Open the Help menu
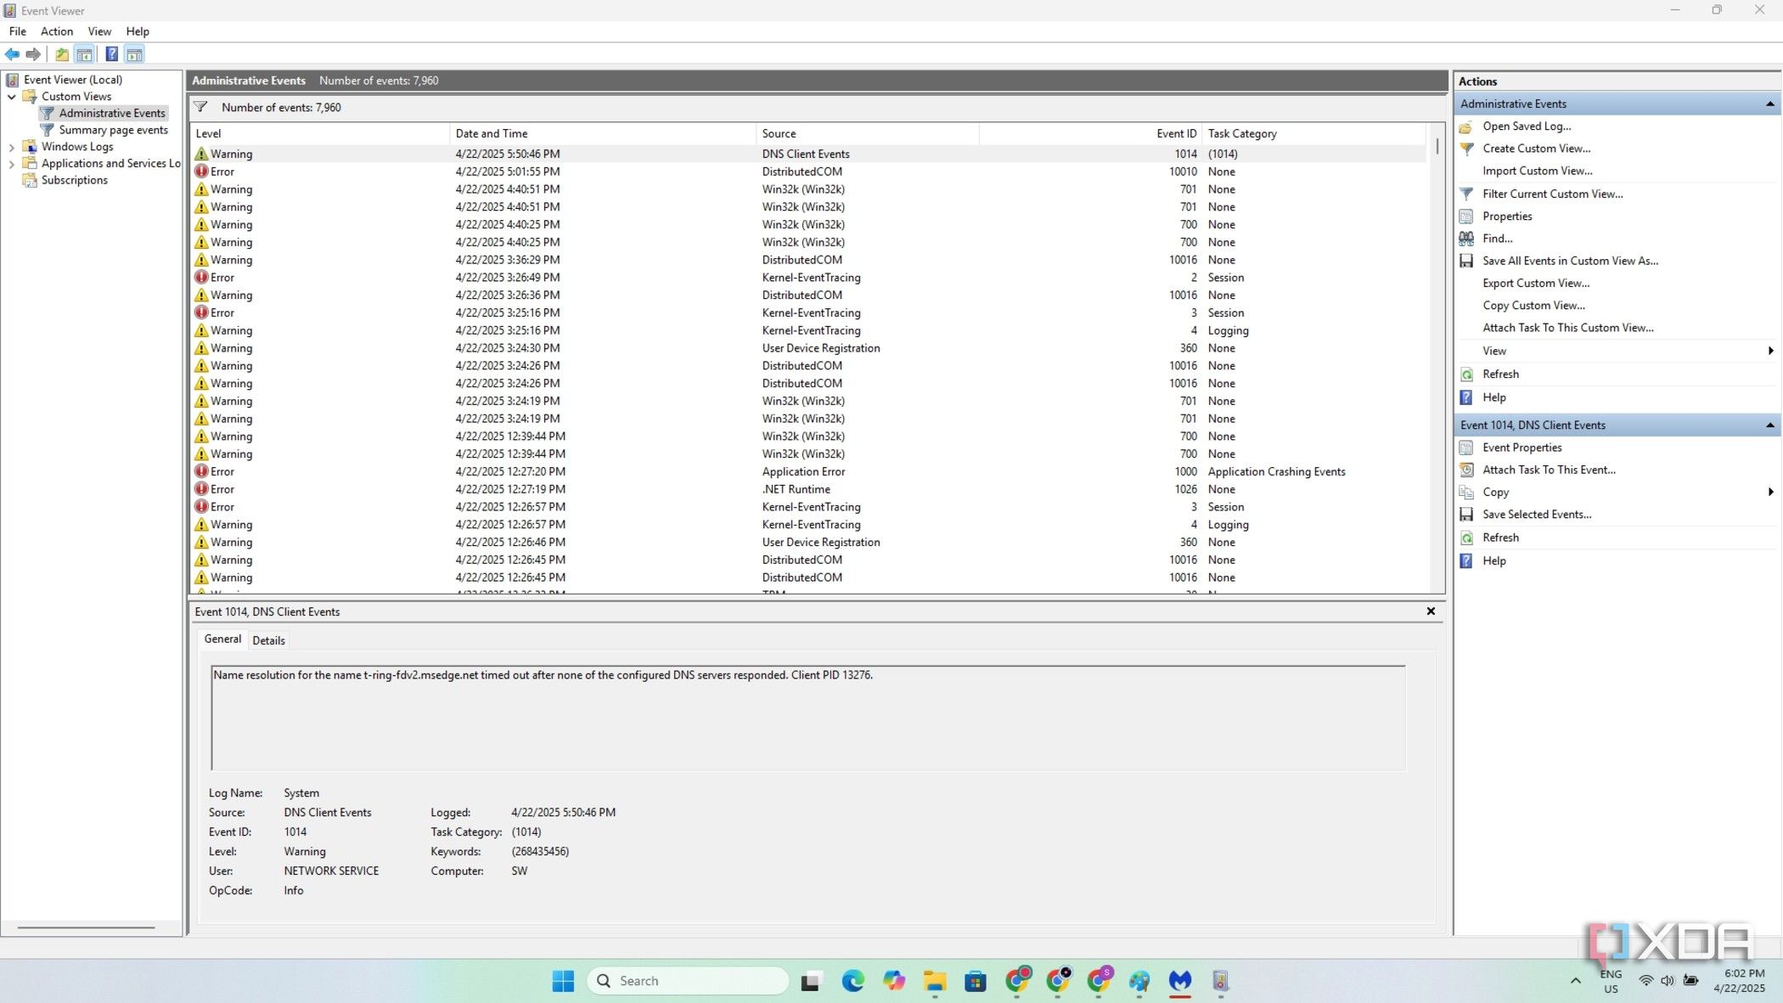 pyautogui.click(x=138, y=31)
